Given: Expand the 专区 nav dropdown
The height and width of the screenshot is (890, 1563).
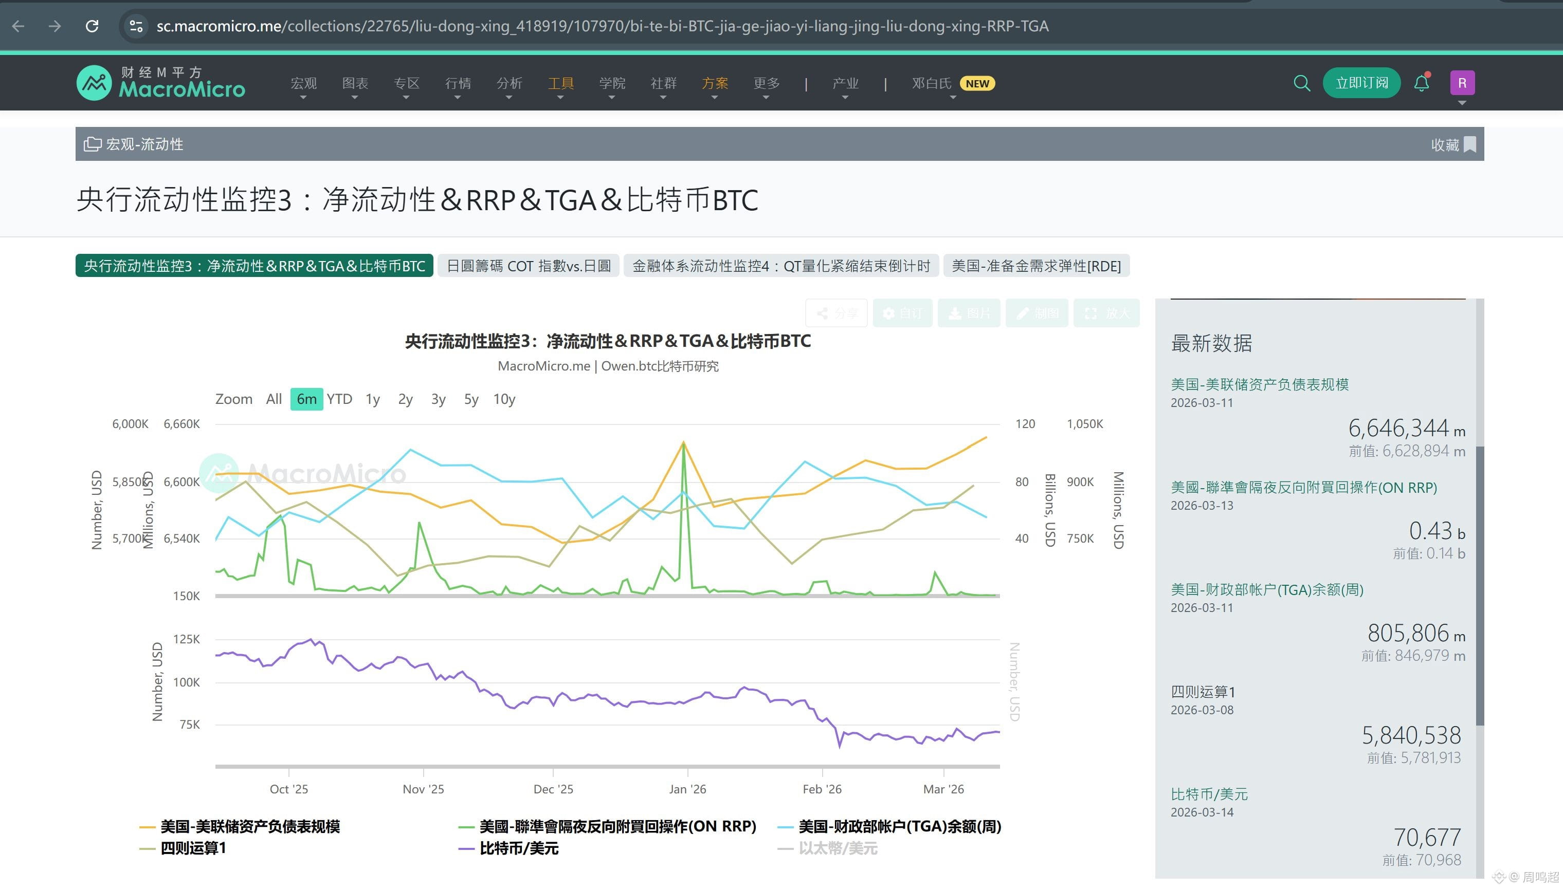Looking at the screenshot, I should (x=406, y=84).
